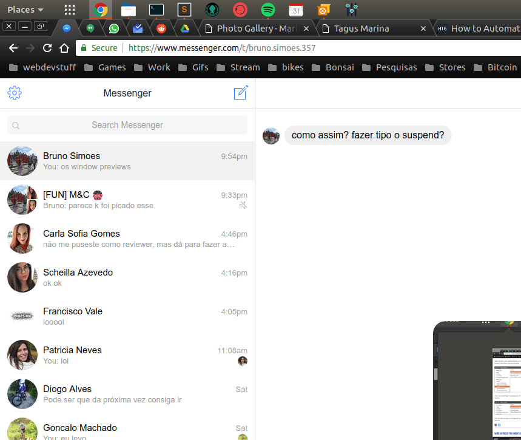Reload the page with refresh icon
This screenshot has height=440, width=521.
47,48
